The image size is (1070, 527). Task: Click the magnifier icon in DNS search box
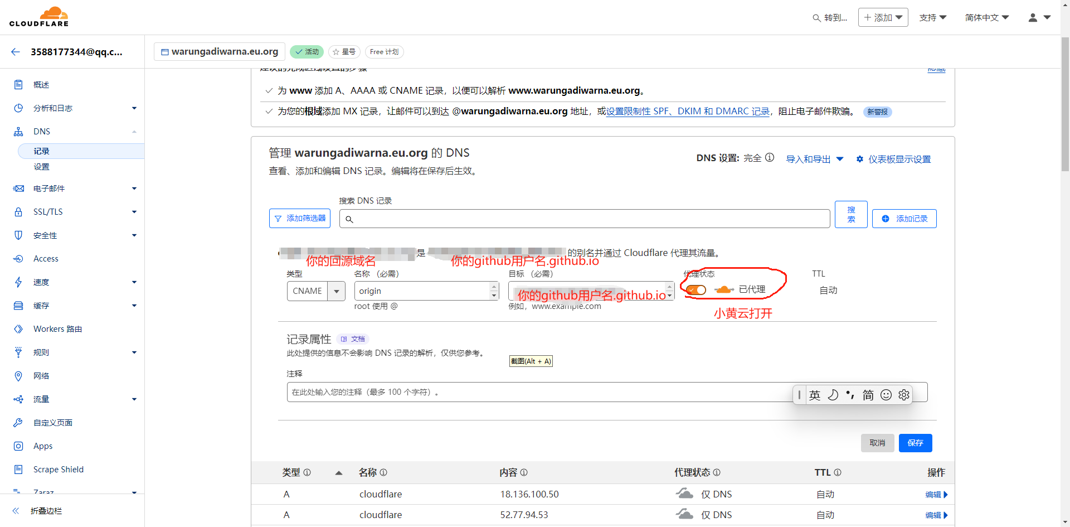(x=349, y=219)
